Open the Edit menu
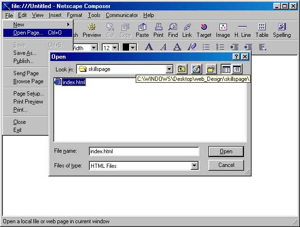The width and height of the screenshot is (300, 227). [x=22, y=15]
